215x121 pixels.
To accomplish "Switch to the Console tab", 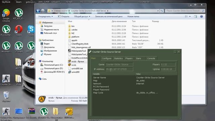I will (x=151, y=58).
